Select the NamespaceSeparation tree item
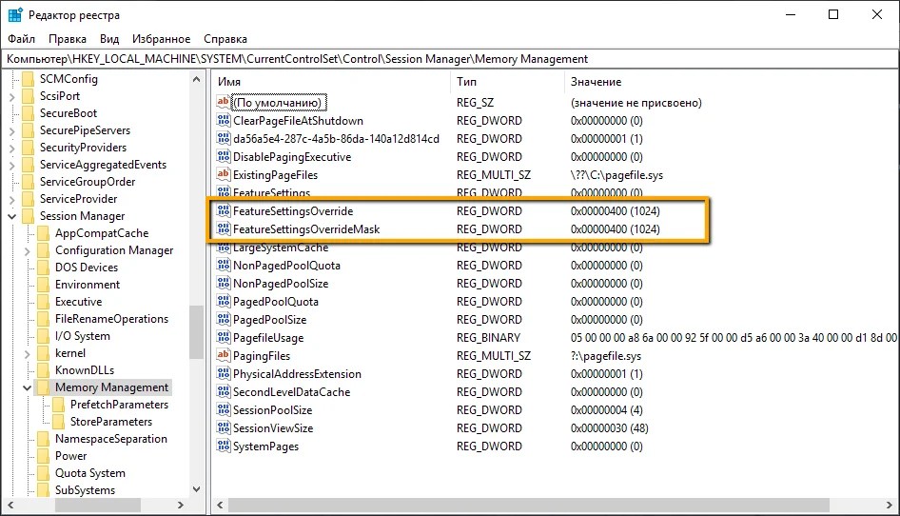This screenshot has width=900, height=516. tap(110, 439)
